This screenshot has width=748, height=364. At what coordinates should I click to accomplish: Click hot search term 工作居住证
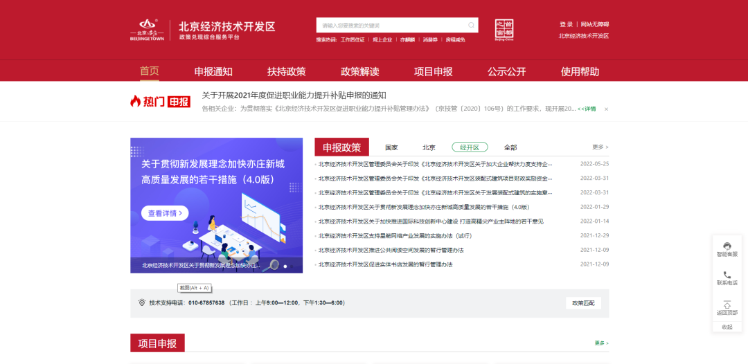coord(353,39)
